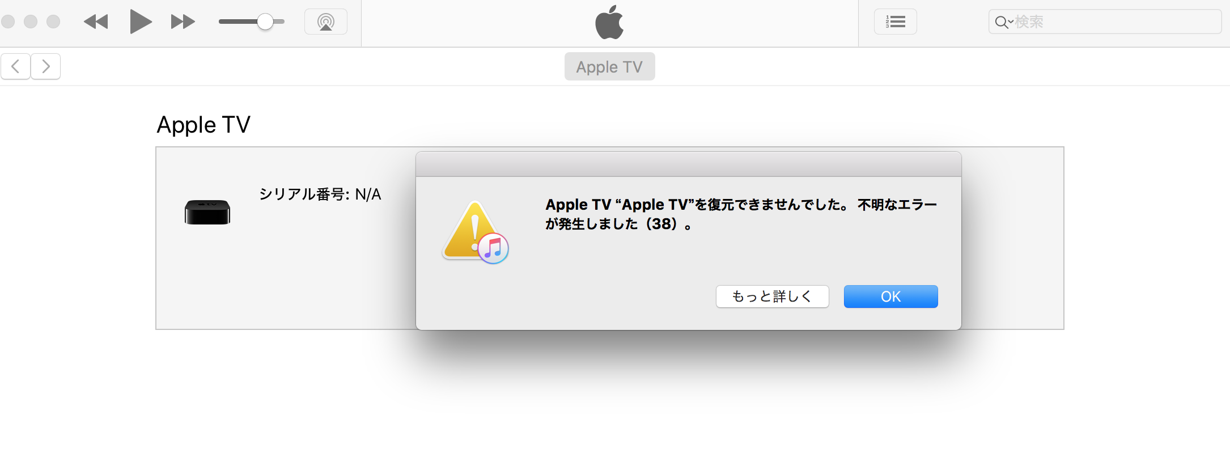This screenshot has width=1230, height=466.
Task: Click the volume slider knob
Action: pyautogui.click(x=265, y=22)
